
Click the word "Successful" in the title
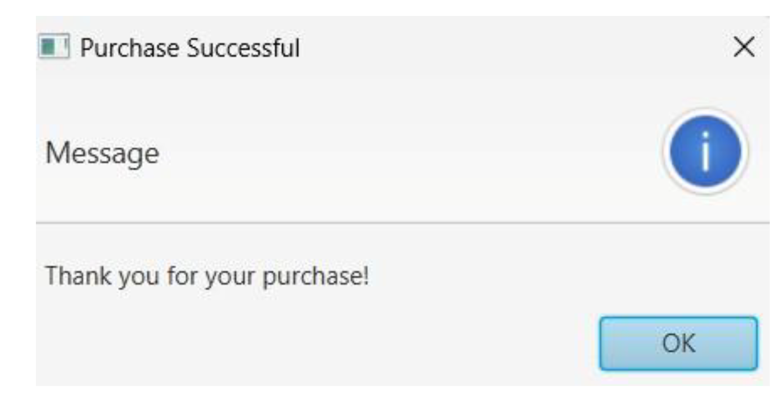tap(243, 48)
